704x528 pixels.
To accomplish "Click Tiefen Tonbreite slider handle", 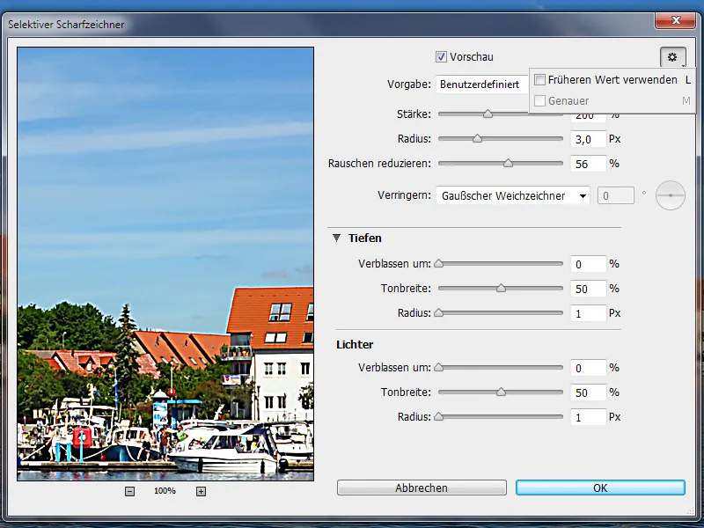I will click(501, 289).
